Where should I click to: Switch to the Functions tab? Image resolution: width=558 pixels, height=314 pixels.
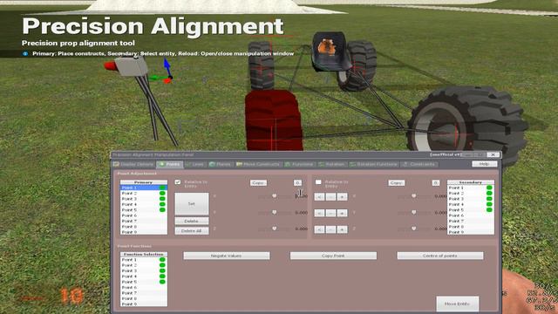299,165
